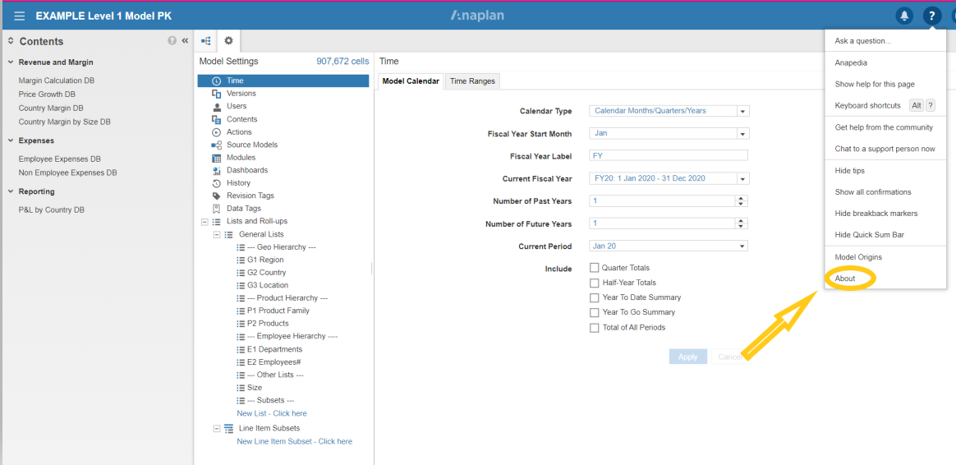
Task: Click the Data Tags bookmark icon
Action: [x=217, y=209]
